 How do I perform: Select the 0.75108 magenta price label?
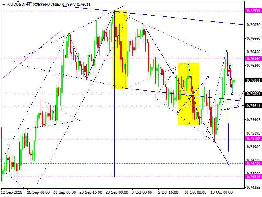[253, 139]
